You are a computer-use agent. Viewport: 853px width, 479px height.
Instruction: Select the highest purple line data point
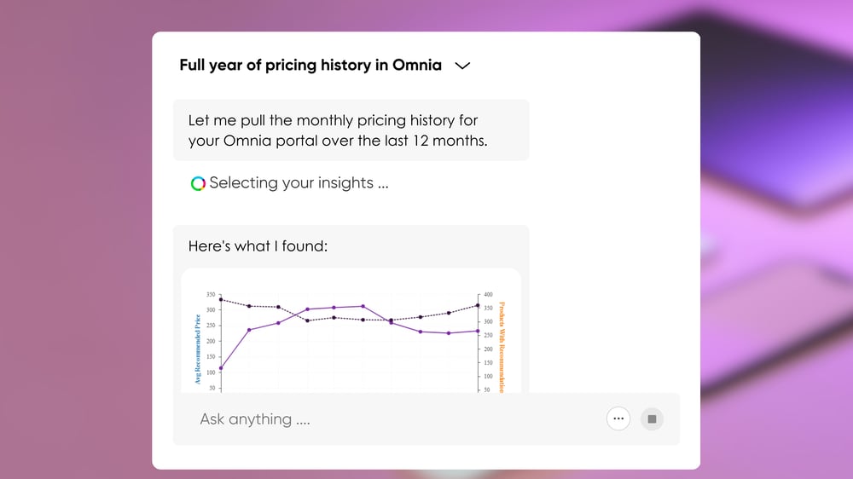363,306
